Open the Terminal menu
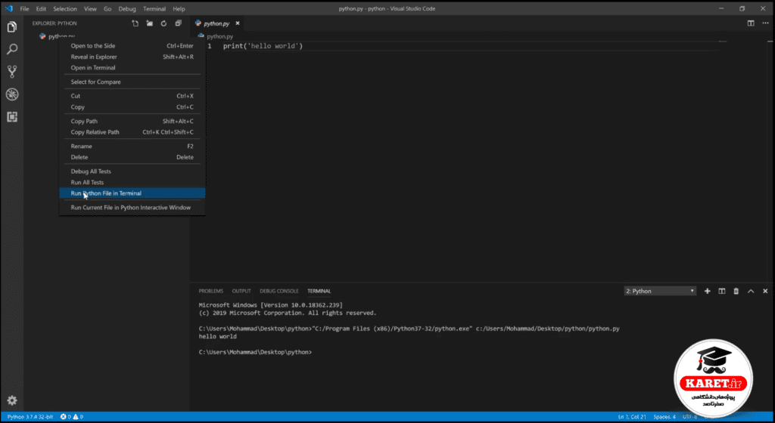775x423 pixels. pyautogui.click(x=154, y=9)
